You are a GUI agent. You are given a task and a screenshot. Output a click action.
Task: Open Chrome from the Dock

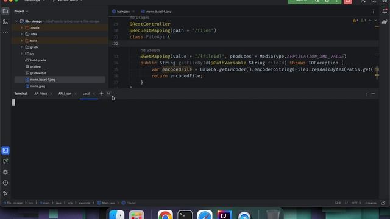[x=165, y=215]
